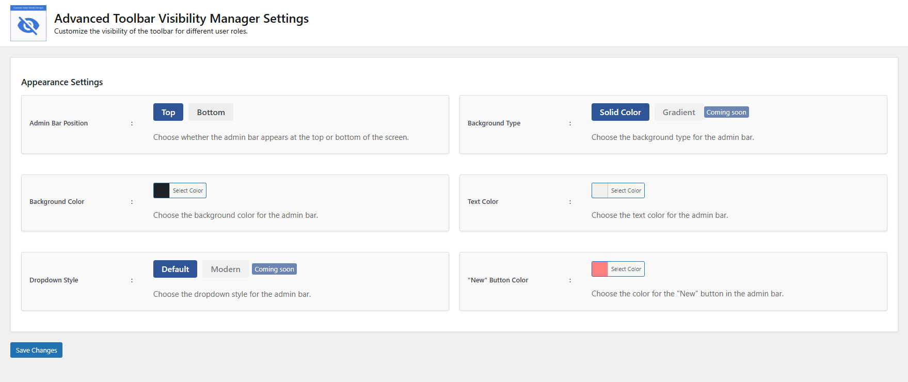Click Coming soon badge beside Modern
Viewport: 908px width, 382px height.
click(274, 269)
